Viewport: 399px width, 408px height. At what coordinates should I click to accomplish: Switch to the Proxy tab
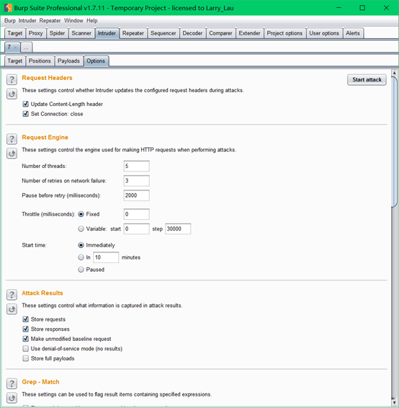coord(36,33)
